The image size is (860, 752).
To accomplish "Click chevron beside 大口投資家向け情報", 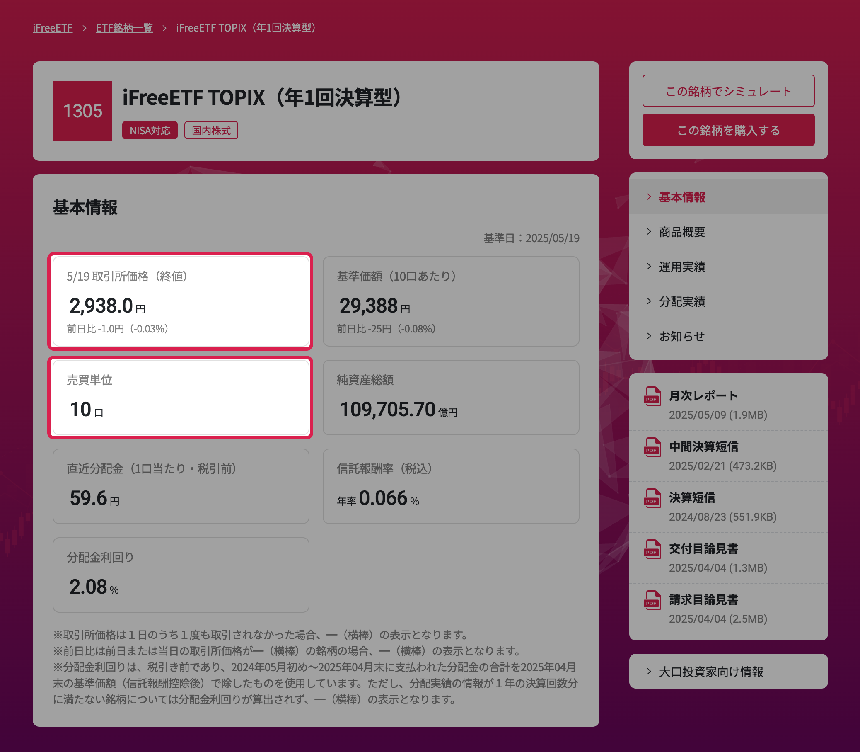I will (x=649, y=672).
